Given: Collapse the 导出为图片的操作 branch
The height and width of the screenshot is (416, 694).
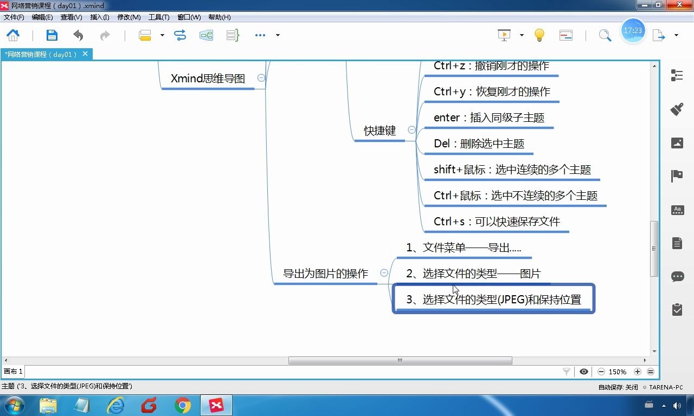Looking at the screenshot, I should 384,273.
